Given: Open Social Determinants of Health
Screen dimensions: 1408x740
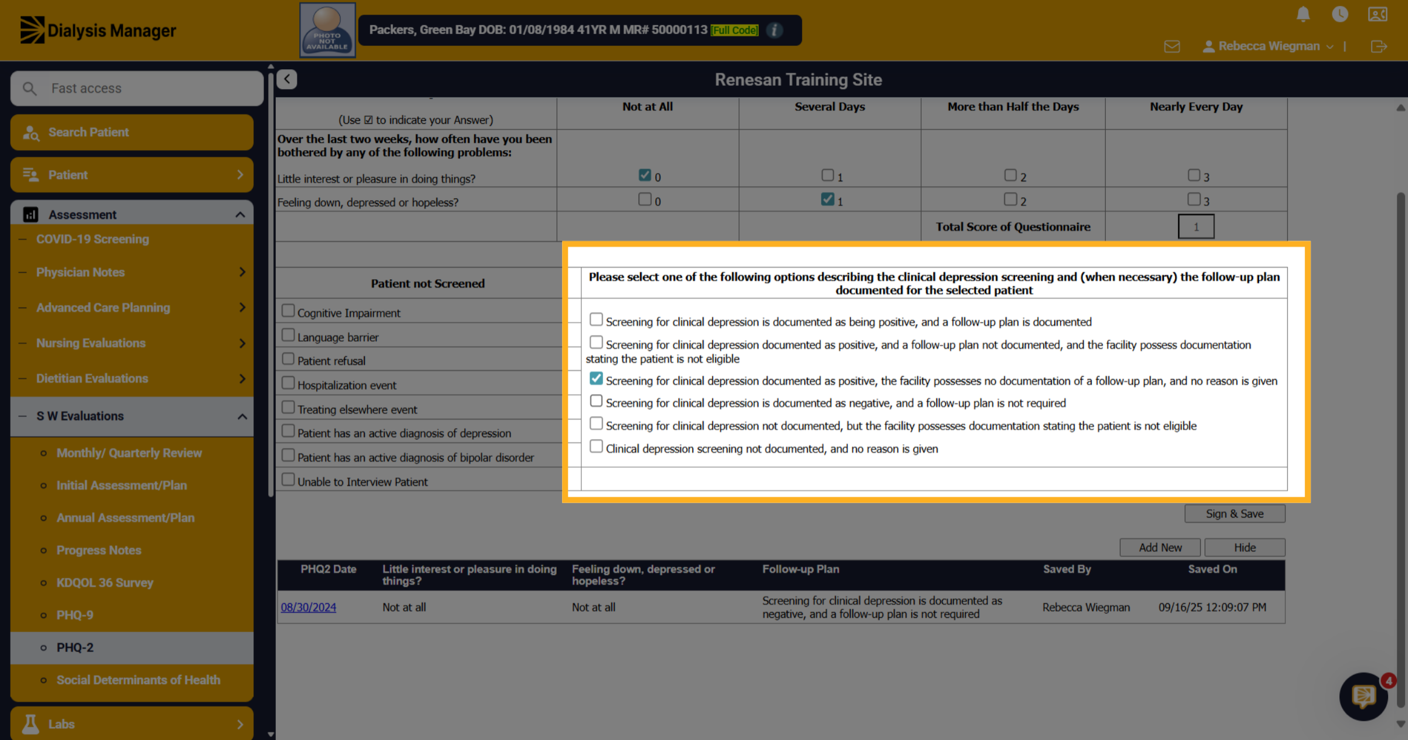Looking at the screenshot, I should tap(138, 680).
